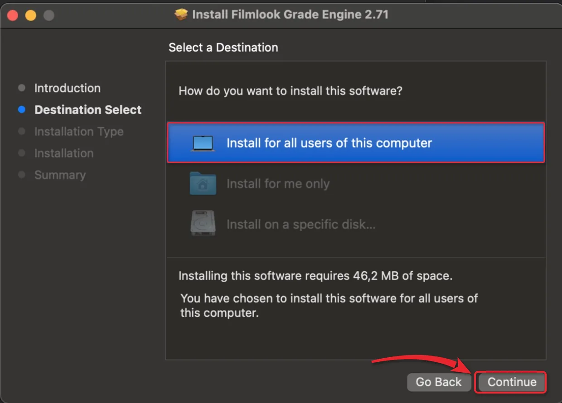Choose Install on a specific disk option
Image resolution: width=562 pixels, height=403 pixels.
point(356,224)
